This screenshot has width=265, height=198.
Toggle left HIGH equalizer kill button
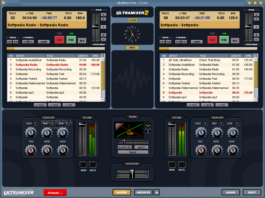point(35,123)
